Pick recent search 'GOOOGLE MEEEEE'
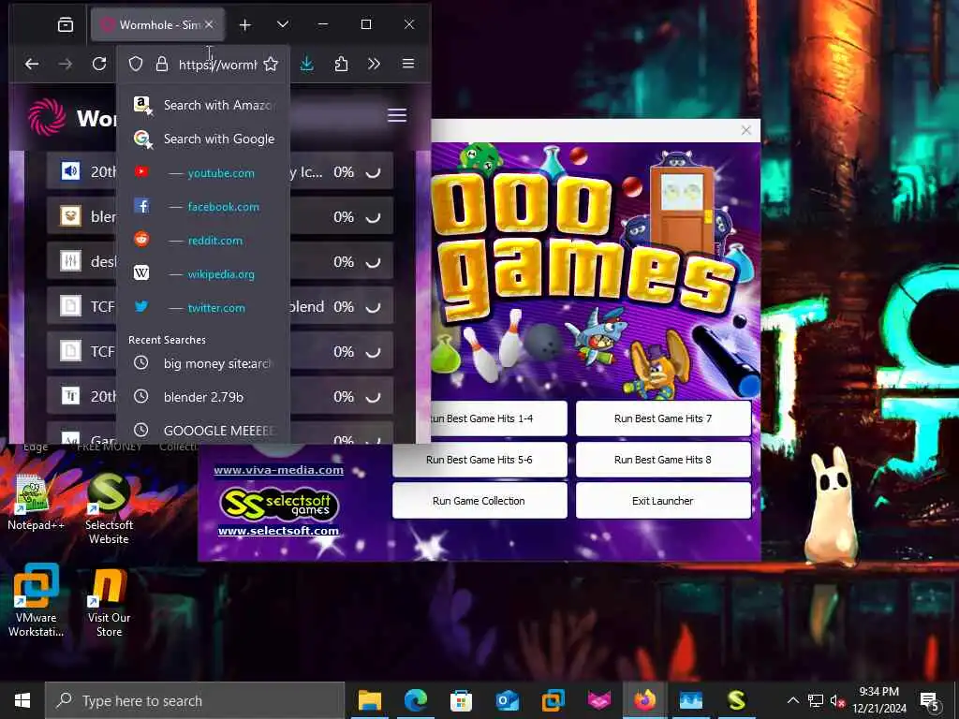This screenshot has height=719, width=959. pos(203,431)
